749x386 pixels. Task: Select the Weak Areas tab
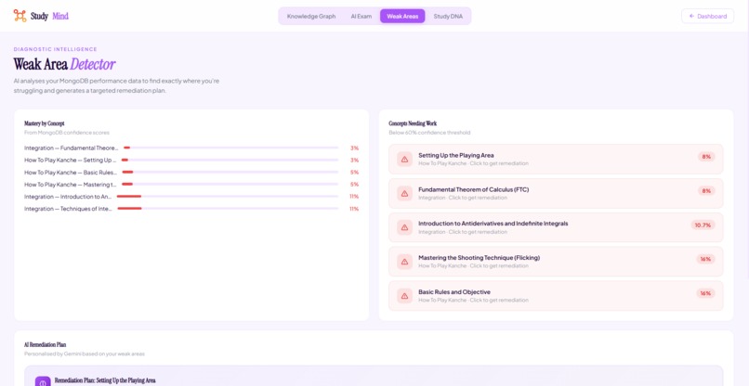[x=402, y=16]
